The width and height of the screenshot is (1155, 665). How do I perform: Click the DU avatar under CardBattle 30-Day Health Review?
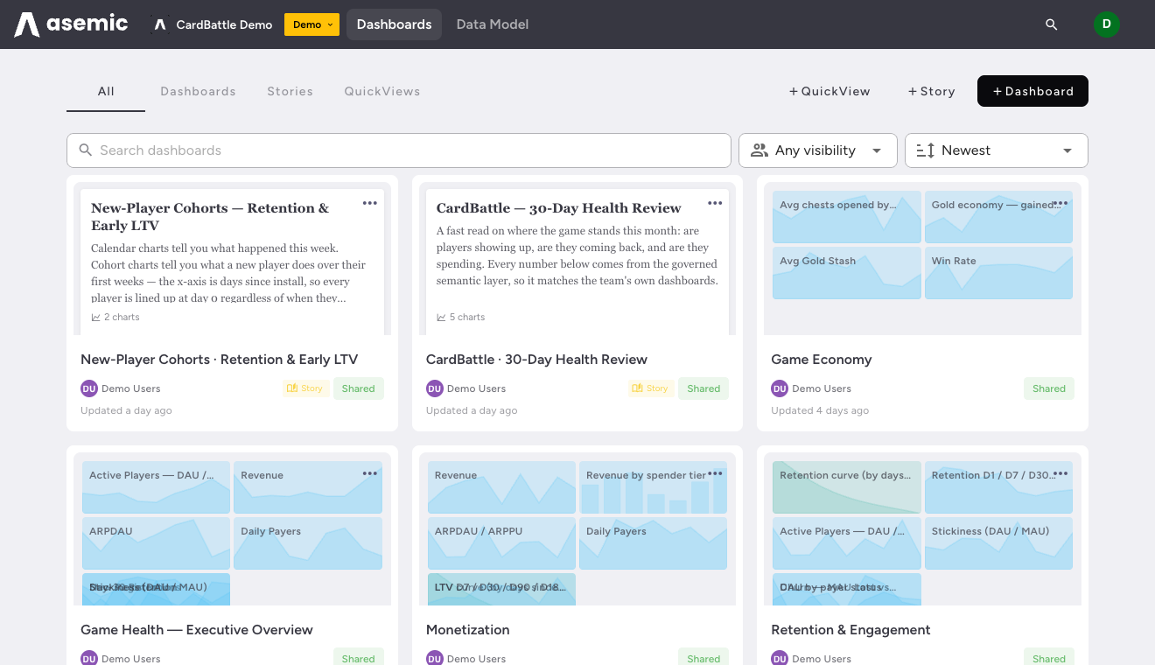point(434,388)
